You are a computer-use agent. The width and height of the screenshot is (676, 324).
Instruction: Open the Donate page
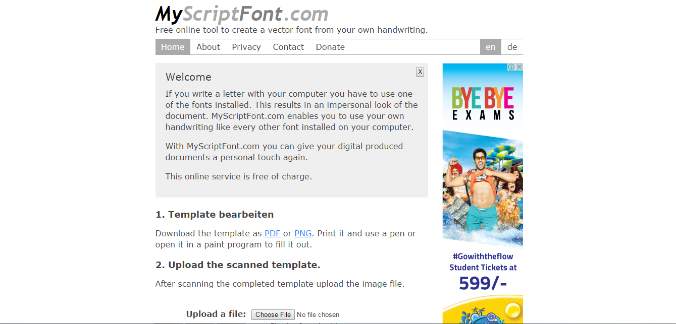point(330,47)
